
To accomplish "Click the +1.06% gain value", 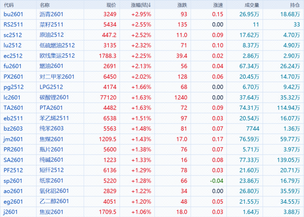I will (x=141, y=212).
